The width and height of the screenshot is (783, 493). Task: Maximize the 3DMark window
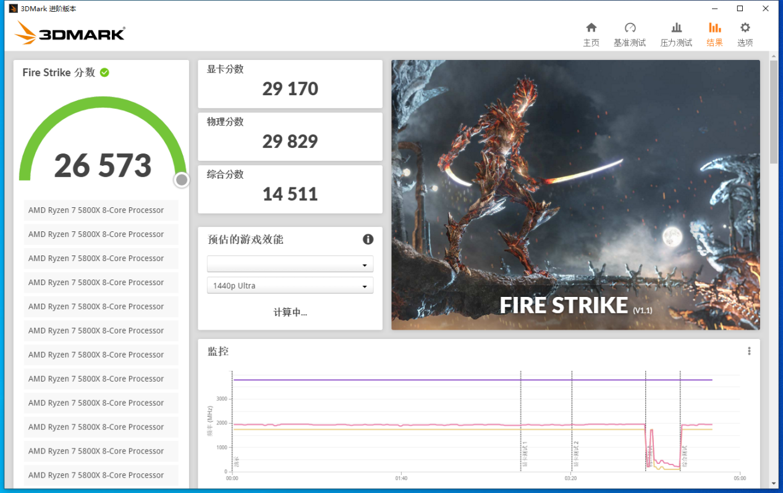[740, 9]
